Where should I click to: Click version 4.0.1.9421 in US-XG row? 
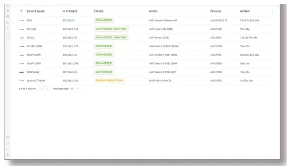click(x=216, y=38)
